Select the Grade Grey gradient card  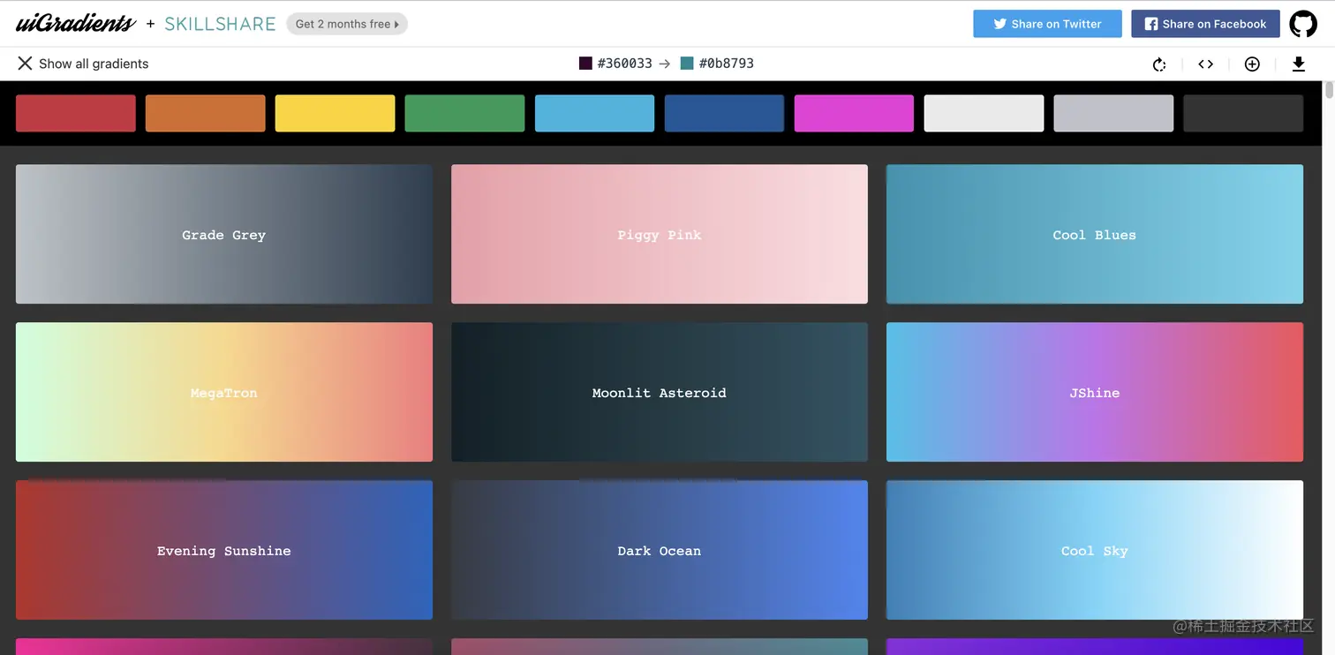click(224, 234)
